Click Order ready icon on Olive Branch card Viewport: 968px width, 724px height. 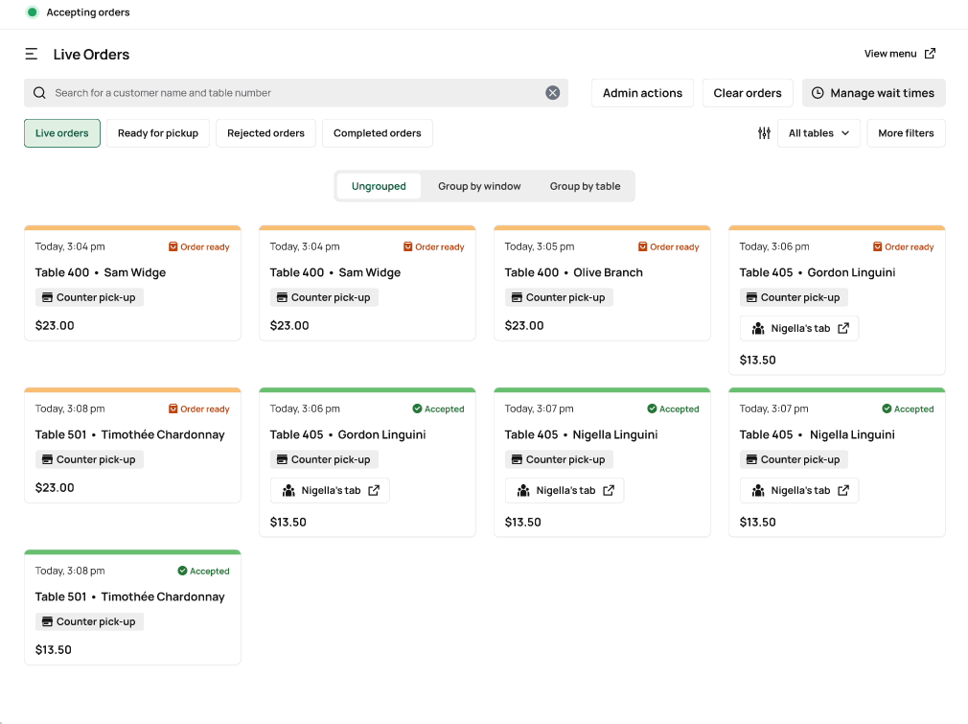[643, 246]
